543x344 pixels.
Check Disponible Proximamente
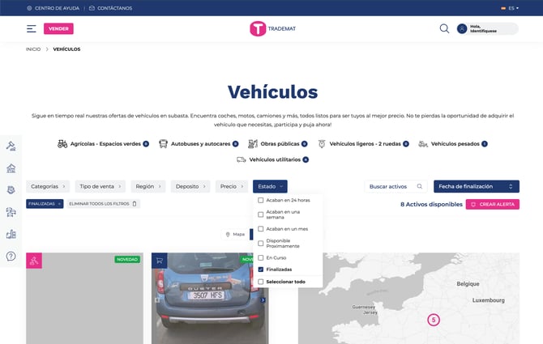tap(261, 244)
